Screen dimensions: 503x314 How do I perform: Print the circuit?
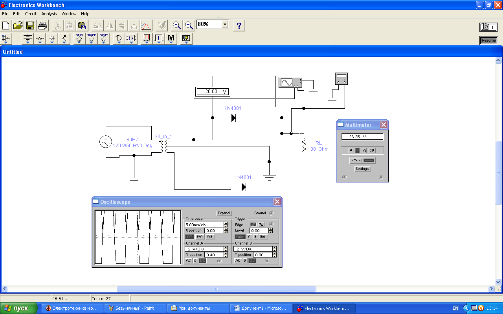tap(42, 26)
